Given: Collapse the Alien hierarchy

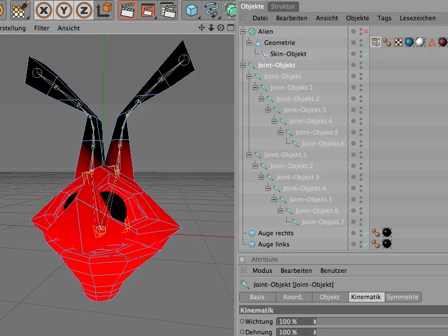Looking at the screenshot, I should click(243, 31).
